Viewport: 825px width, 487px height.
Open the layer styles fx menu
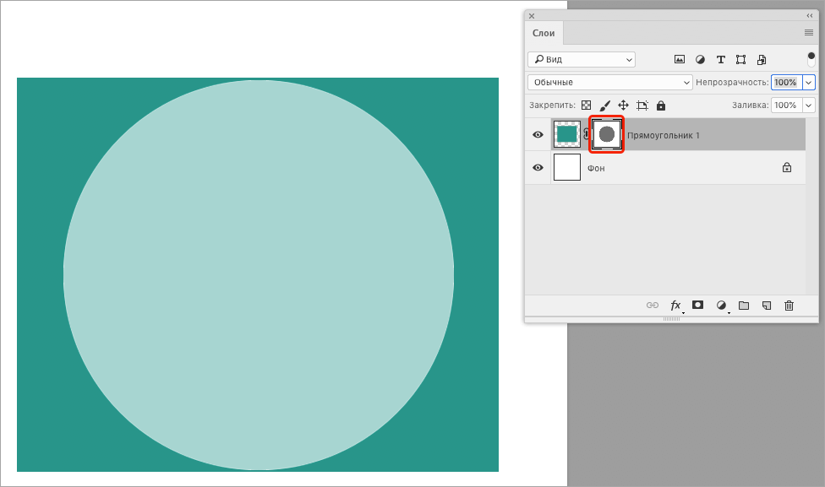(x=675, y=306)
